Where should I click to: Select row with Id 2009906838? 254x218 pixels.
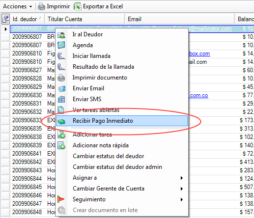27,137
